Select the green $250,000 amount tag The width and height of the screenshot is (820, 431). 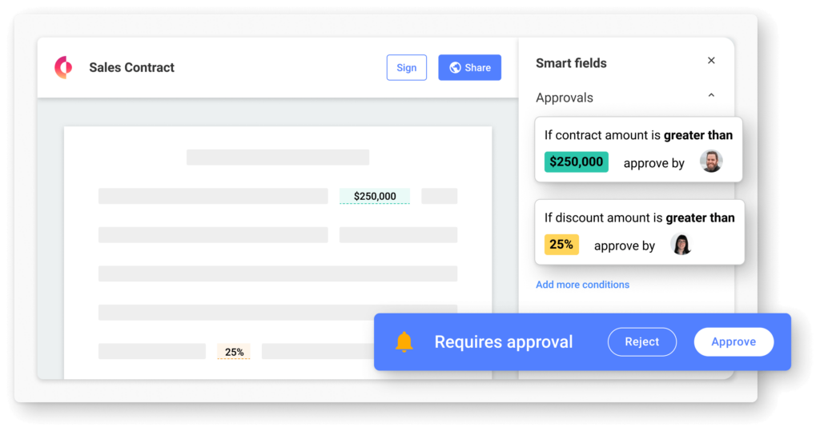[x=576, y=162]
